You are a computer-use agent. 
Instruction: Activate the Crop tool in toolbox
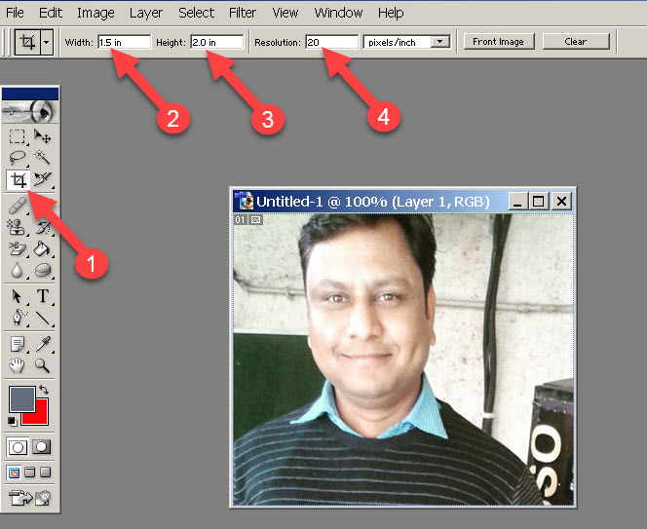19,180
